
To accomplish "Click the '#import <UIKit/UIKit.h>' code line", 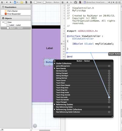I will 82,31.
